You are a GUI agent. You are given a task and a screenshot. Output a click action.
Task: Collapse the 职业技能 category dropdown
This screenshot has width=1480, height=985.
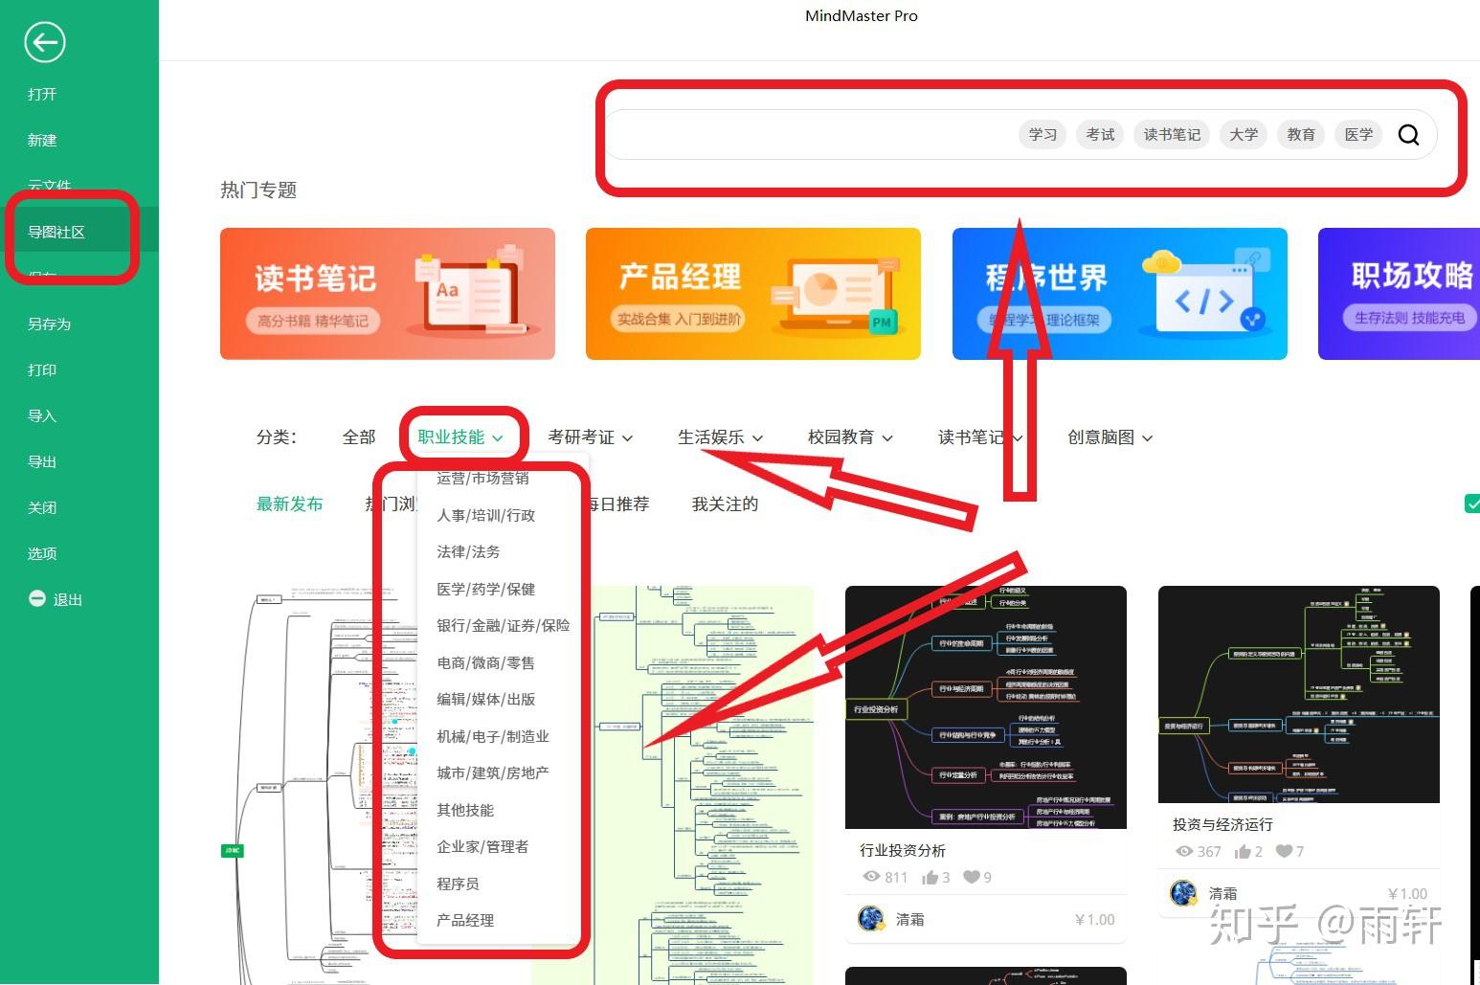(460, 437)
